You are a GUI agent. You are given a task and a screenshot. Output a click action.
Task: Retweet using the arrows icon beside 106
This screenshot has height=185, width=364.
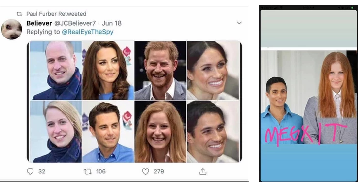88,172
